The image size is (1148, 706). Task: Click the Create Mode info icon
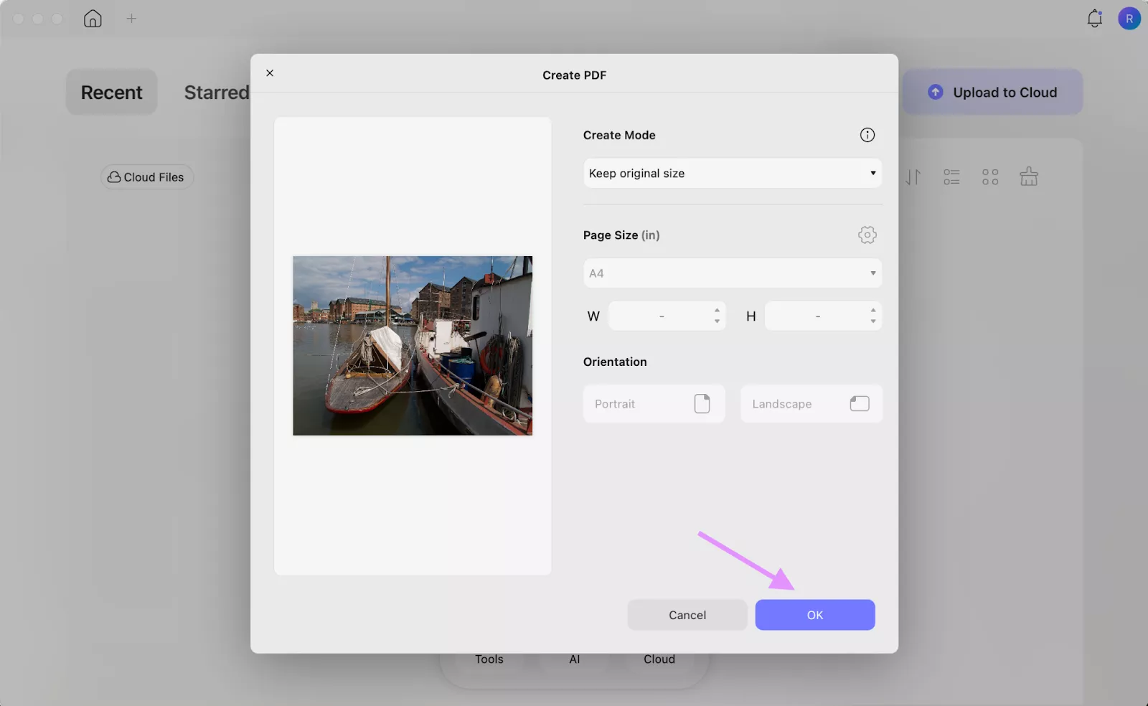(867, 134)
